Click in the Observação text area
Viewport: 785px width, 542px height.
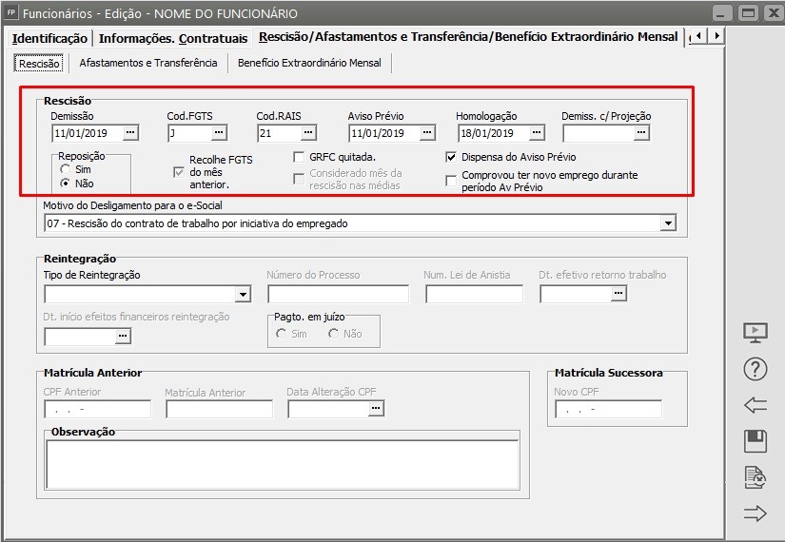(x=282, y=465)
